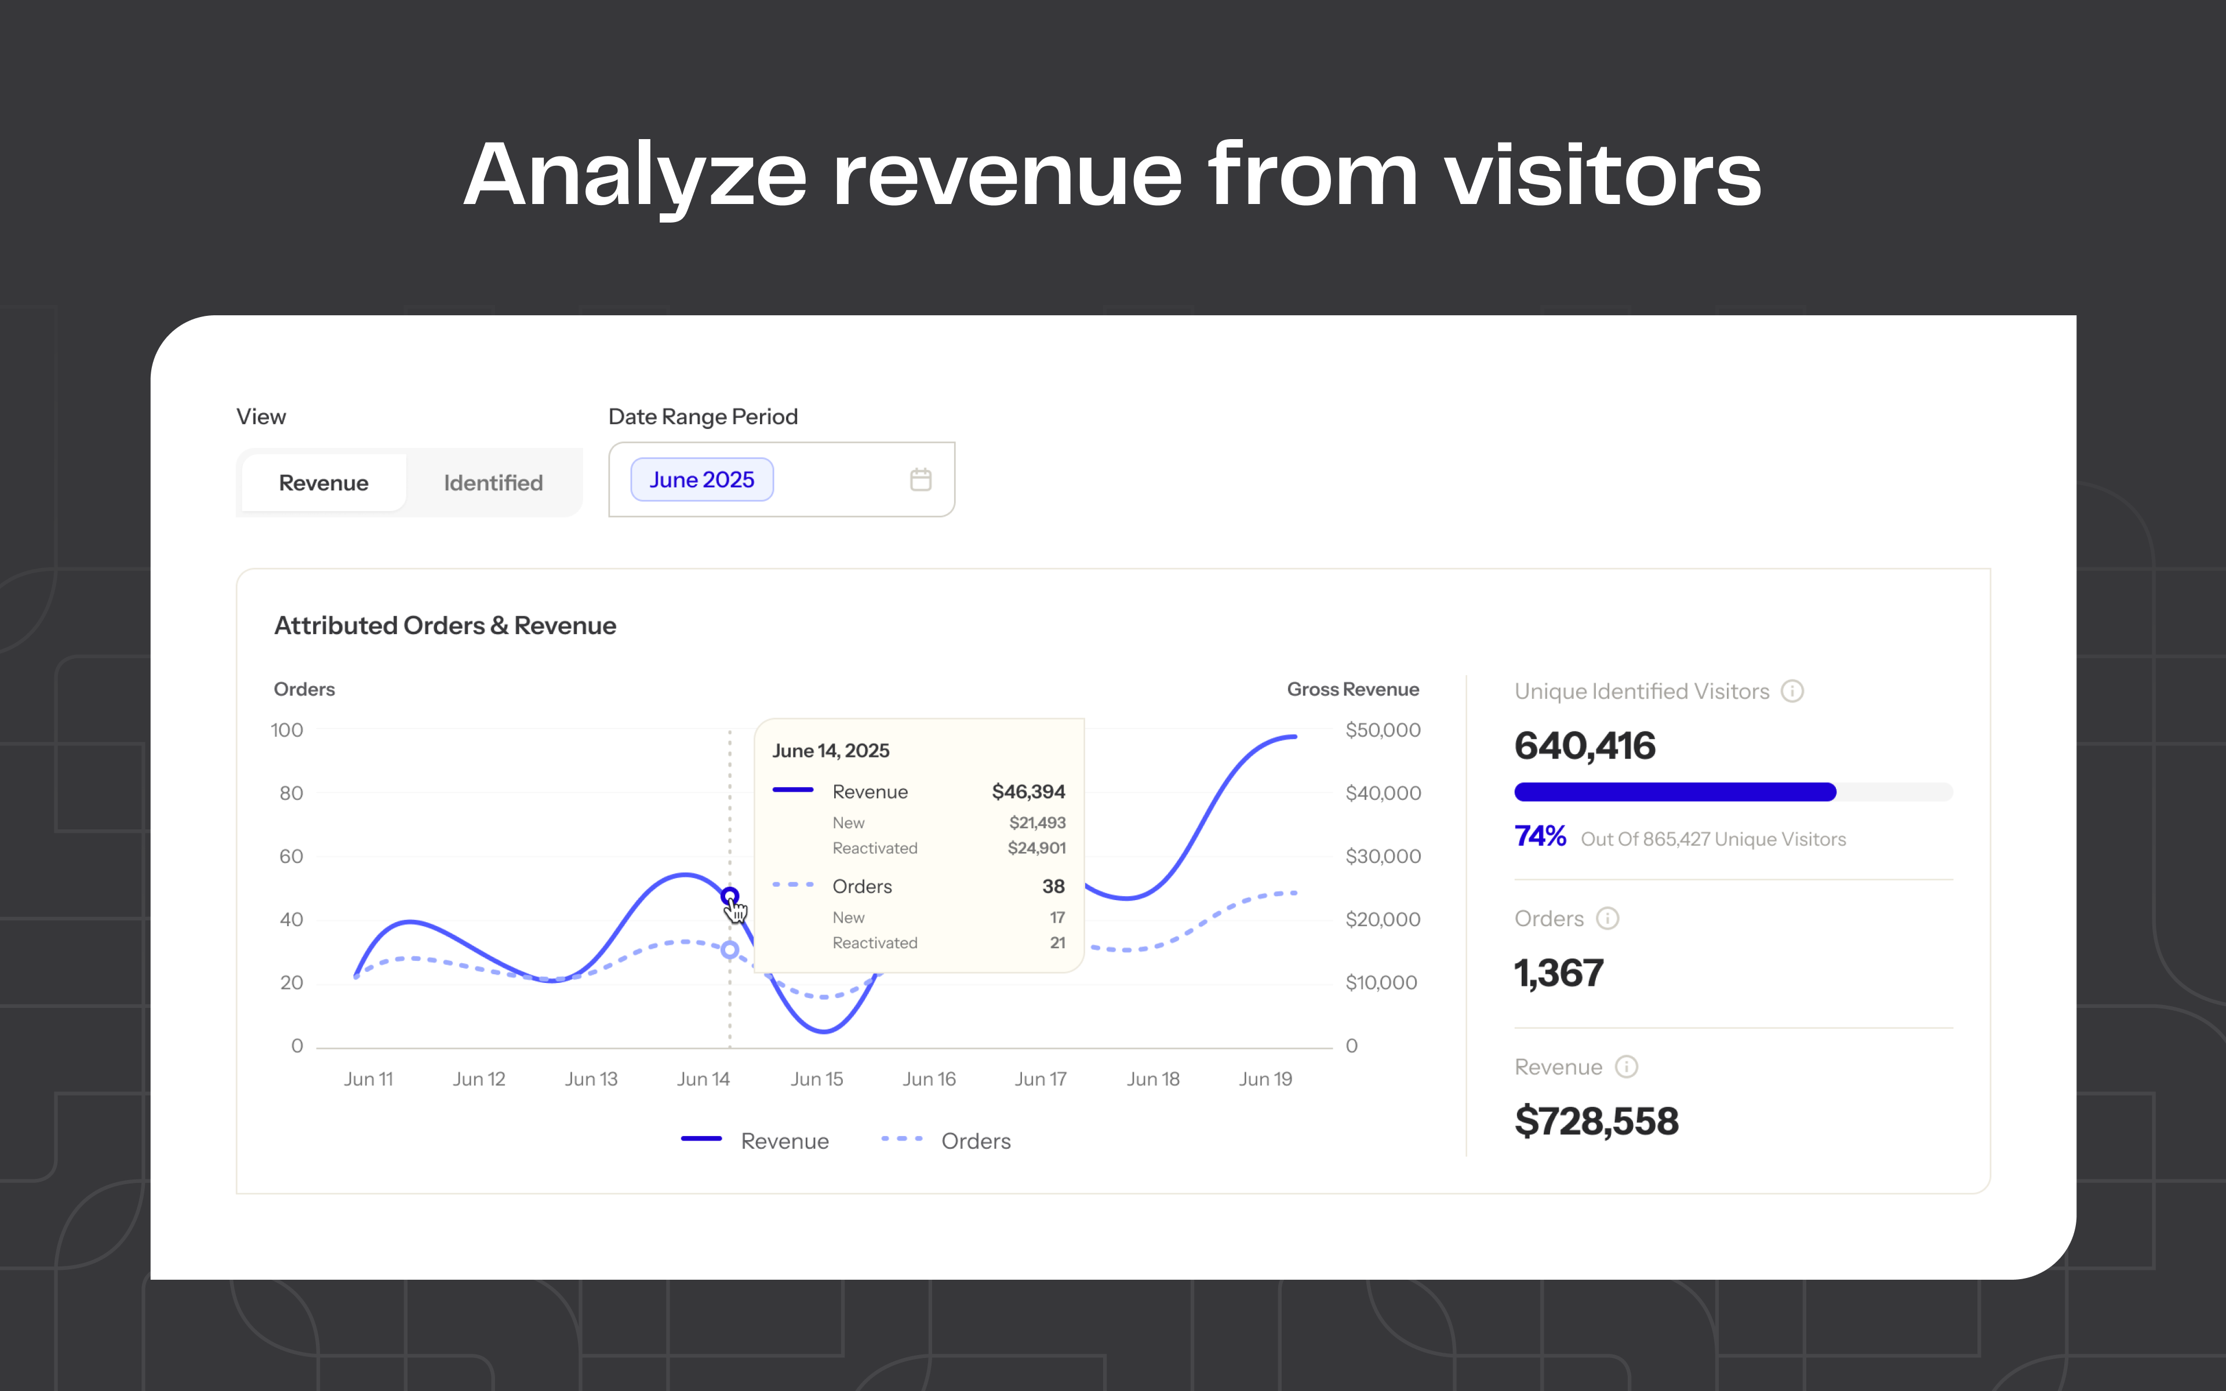Toggle Orders series via legend label
This screenshot has height=1391, width=2226.
tap(975, 1141)
